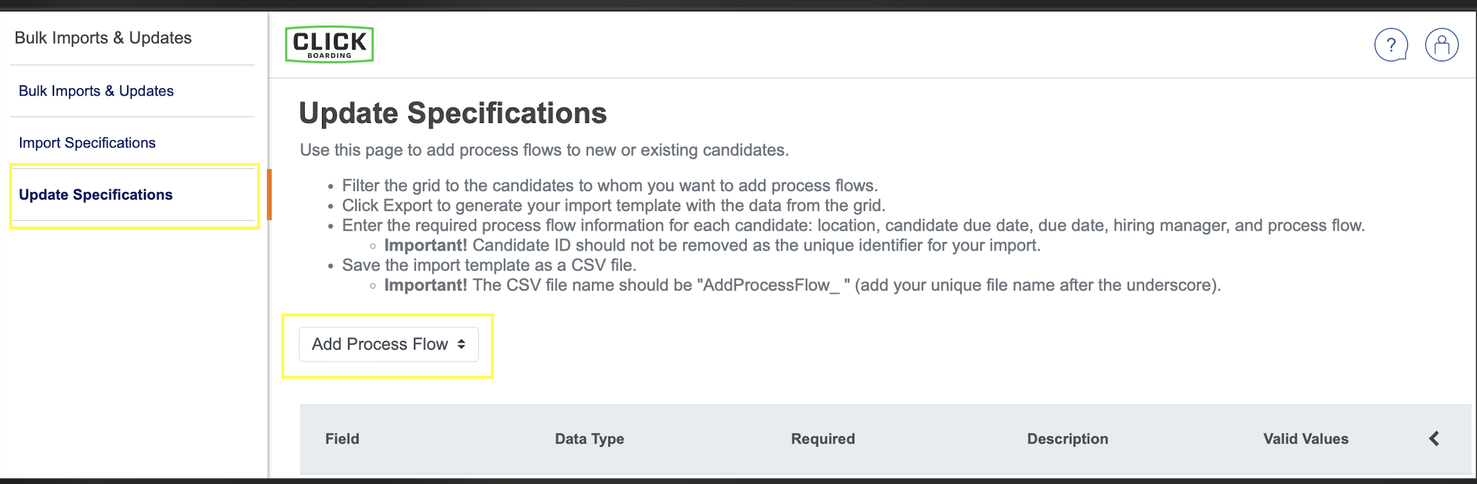Click the Update Specifications page heading
This screenshot has height=484, width=1477.
point(453,113)
